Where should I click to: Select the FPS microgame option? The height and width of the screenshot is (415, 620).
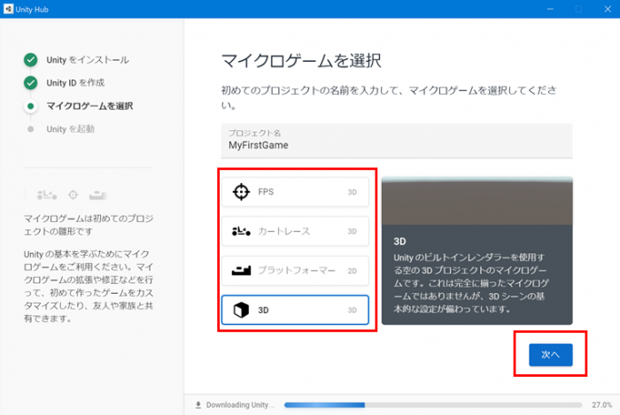click(267, 192)
